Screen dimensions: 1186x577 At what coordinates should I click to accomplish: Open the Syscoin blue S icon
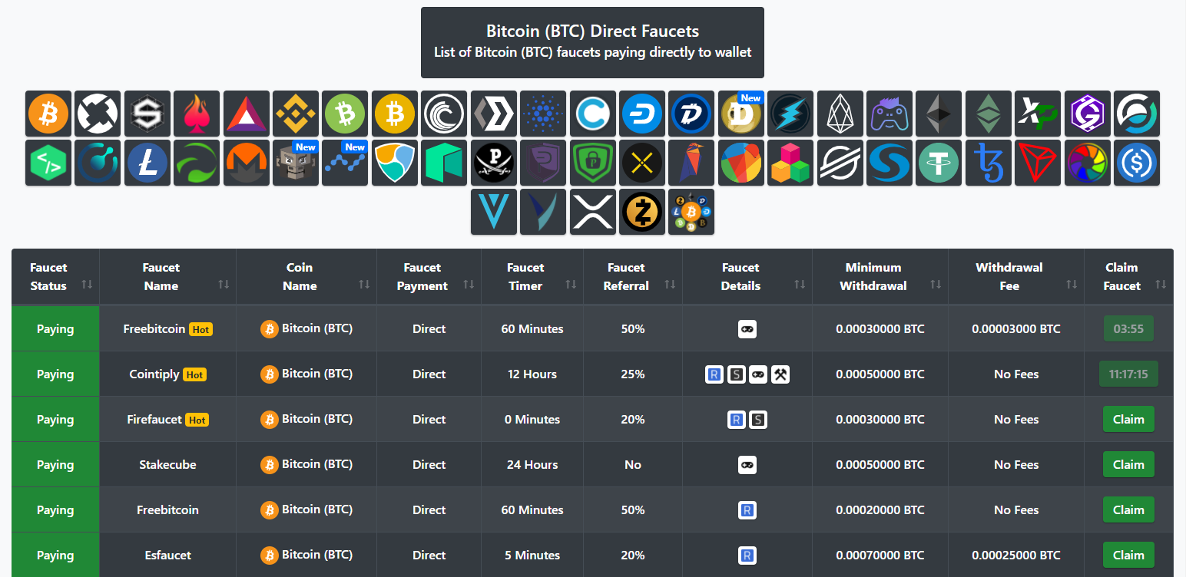[x=889, y=163]
